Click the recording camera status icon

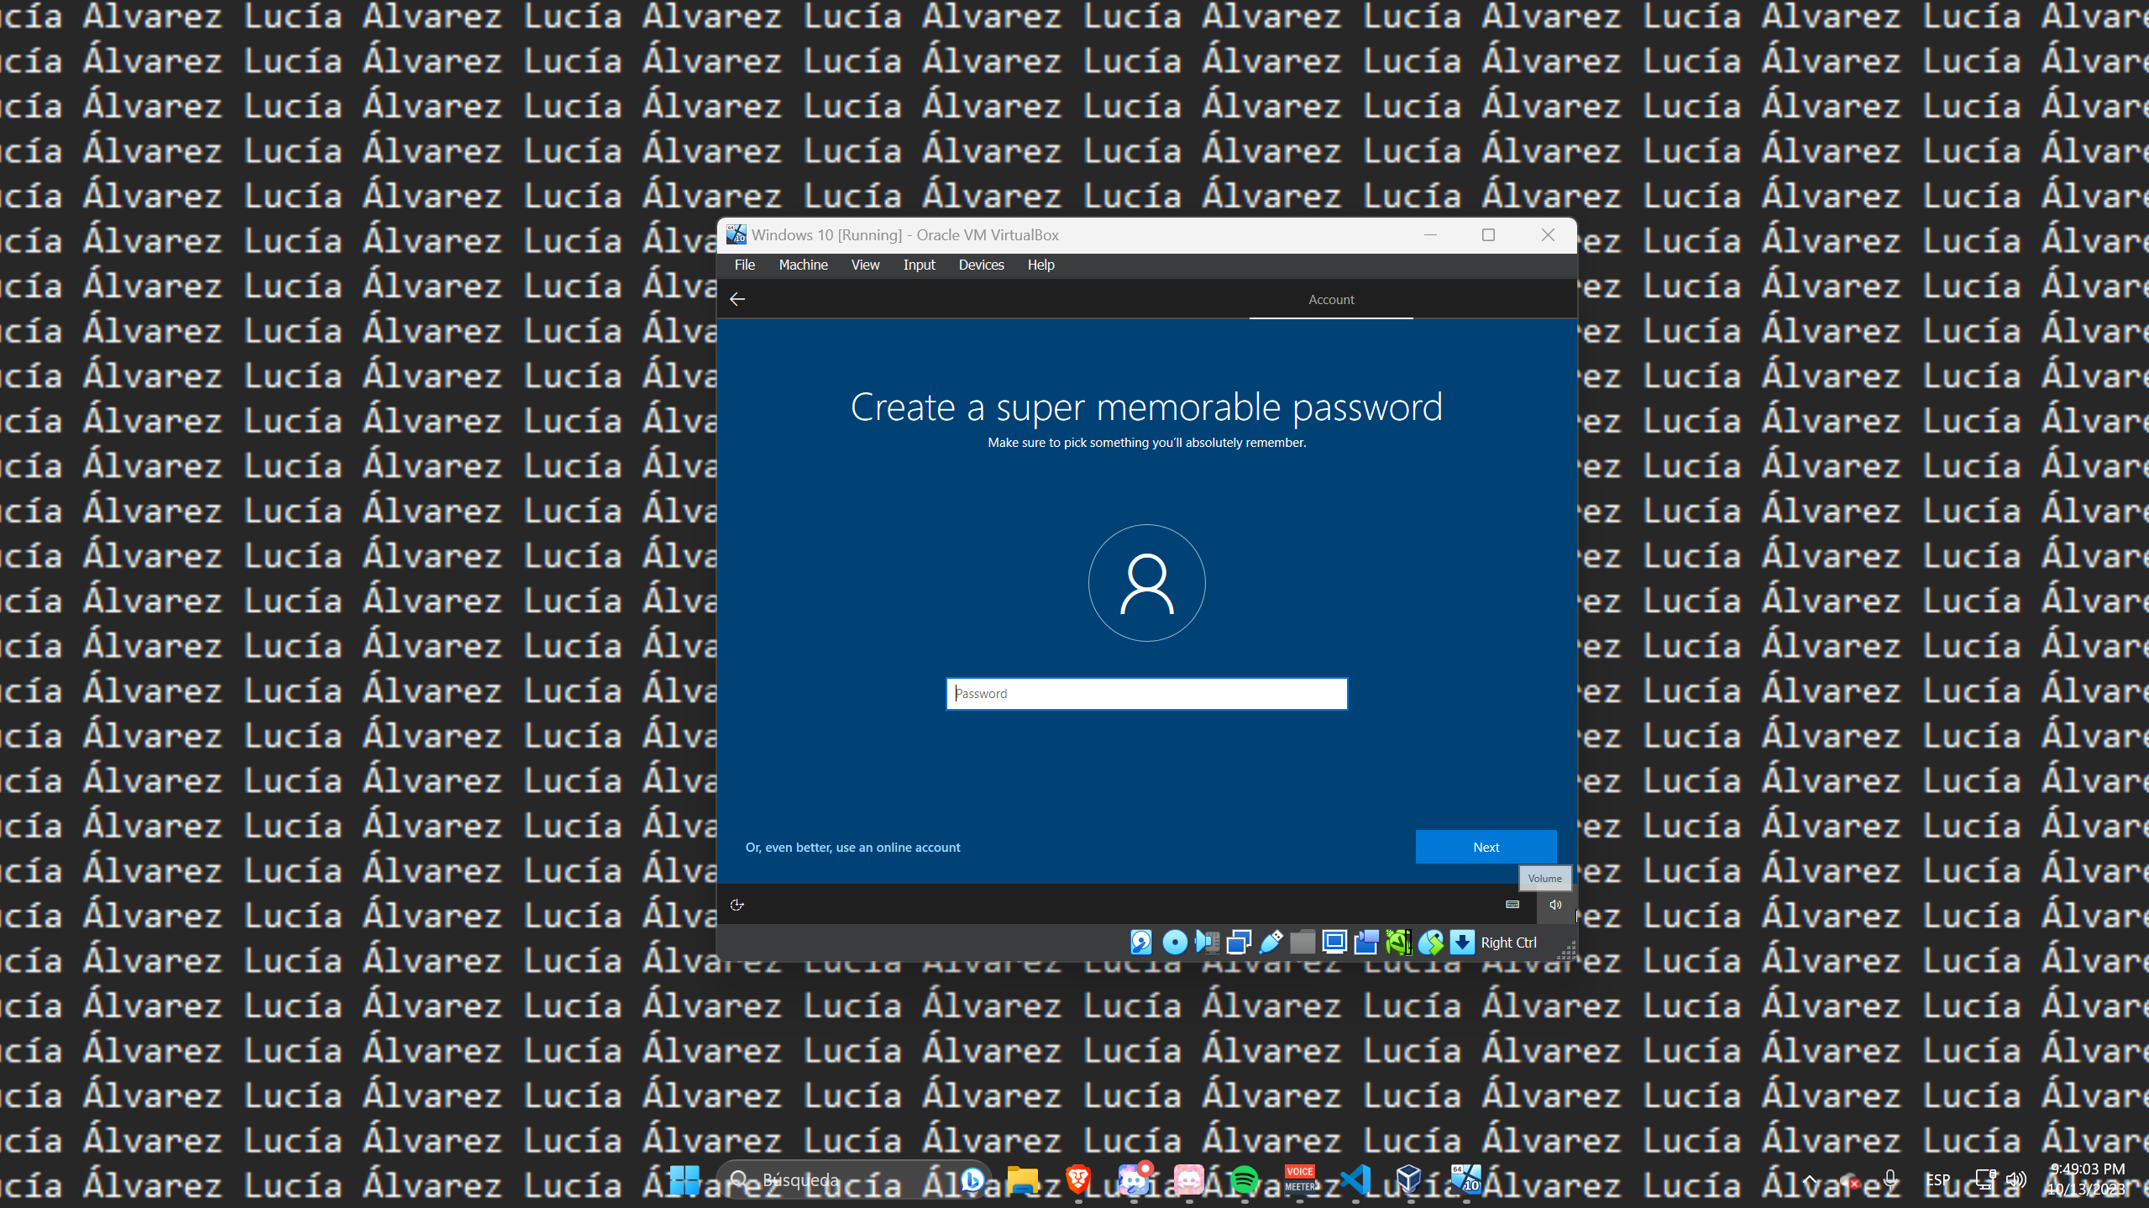click(x=1366, y=942)
